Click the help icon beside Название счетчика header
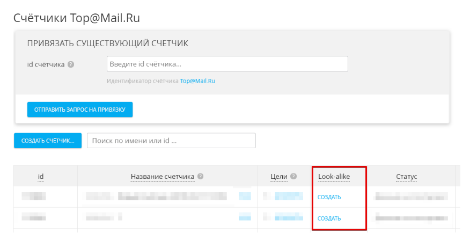470x240 pixels. click(201, 177)
